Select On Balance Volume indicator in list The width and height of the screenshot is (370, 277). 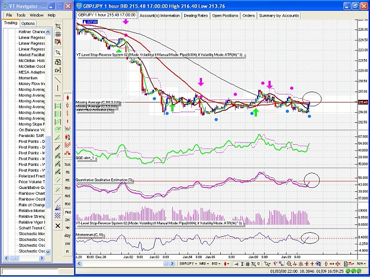click(x=31, y=130)
